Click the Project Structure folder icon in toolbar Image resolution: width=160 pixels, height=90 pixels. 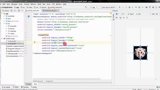(x=147, y=7)
